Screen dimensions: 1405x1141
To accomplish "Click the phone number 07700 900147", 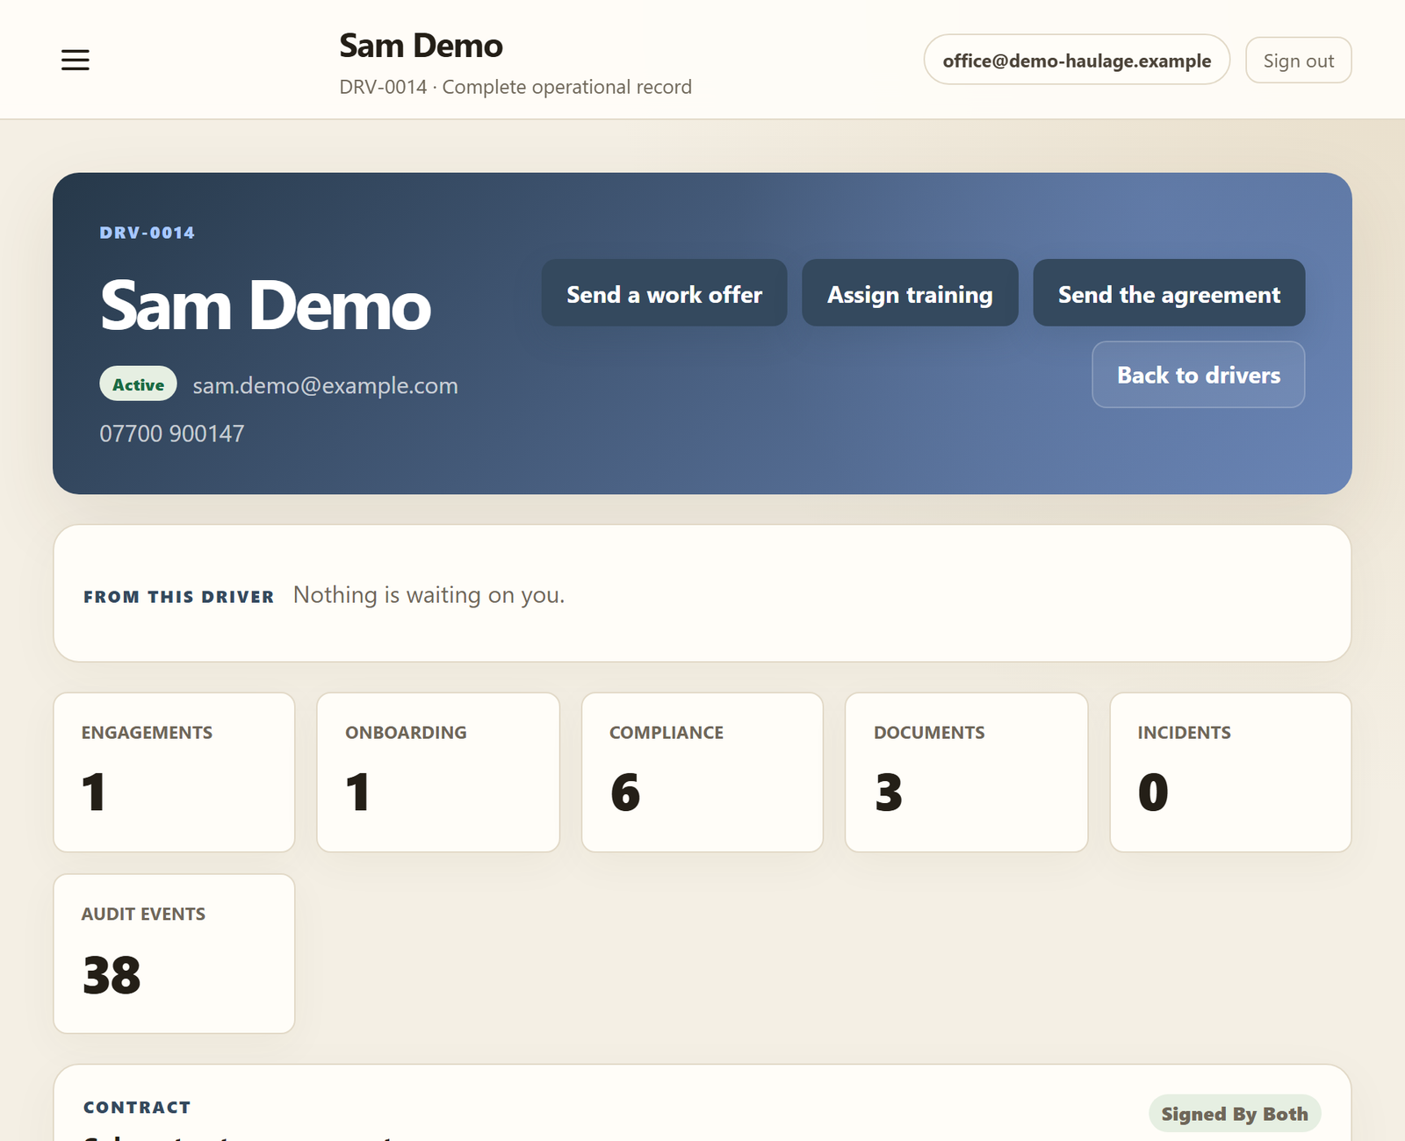I will (x=172, y=434).
